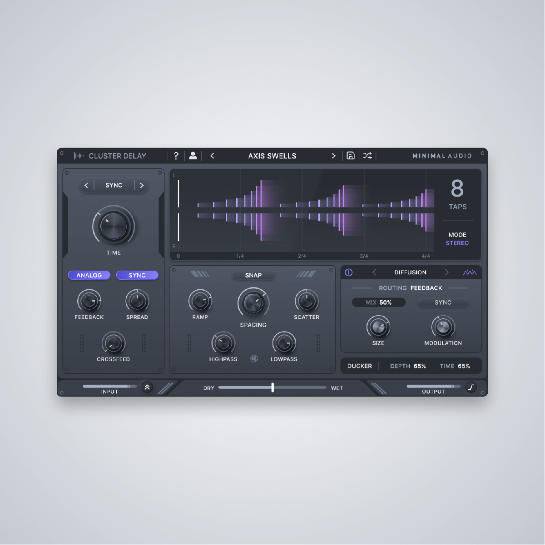Click the input boost double-chevron icon

point(147,387)
